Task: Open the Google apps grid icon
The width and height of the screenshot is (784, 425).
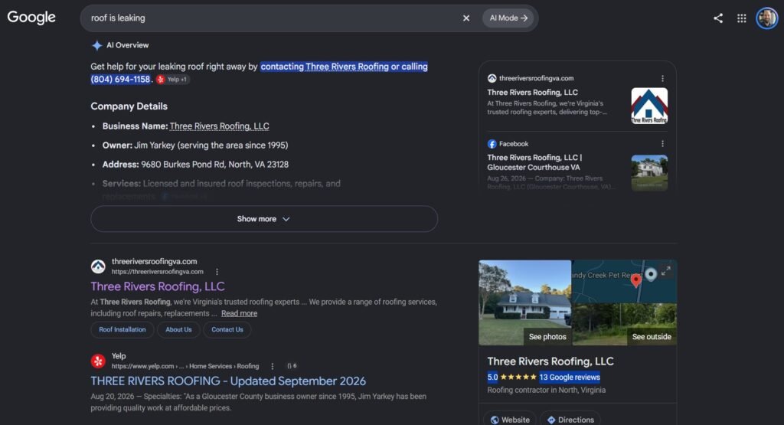Action: pyautogui.click(x=741, y=18)
